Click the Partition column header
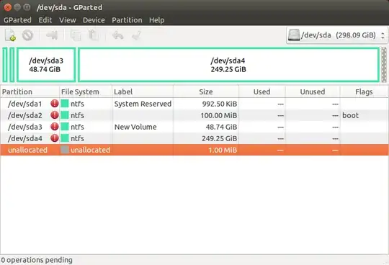Image resolution: width=389 pixels, height=265 pixels. point(30,91)
